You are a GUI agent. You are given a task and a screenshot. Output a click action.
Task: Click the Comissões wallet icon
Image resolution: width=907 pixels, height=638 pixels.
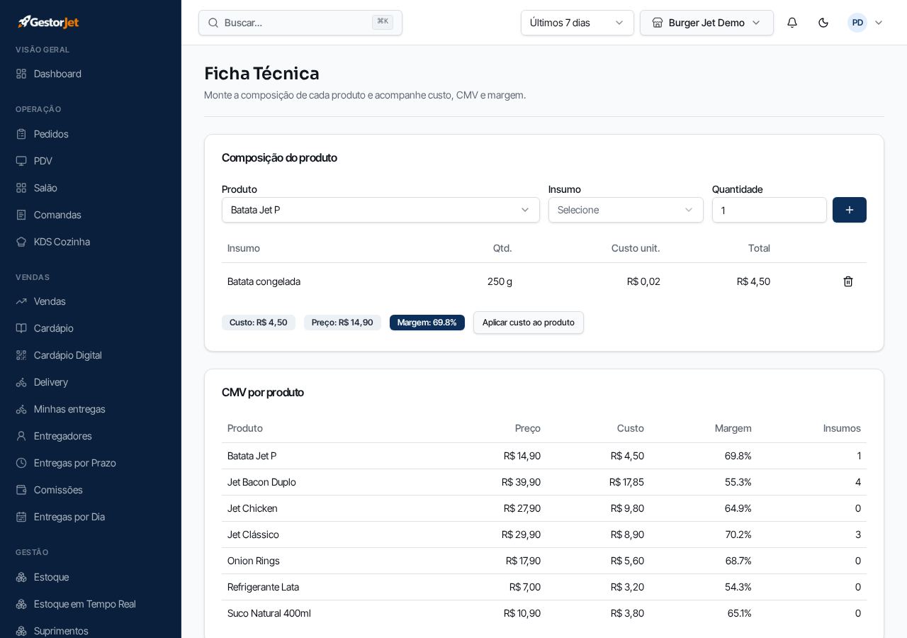click(21, 490)
